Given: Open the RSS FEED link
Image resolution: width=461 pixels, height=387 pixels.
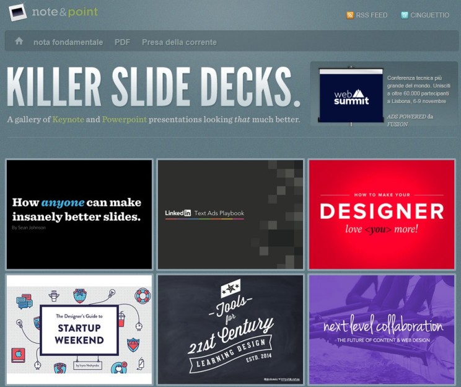Looking at the screenshot, I should coord(371,15).
